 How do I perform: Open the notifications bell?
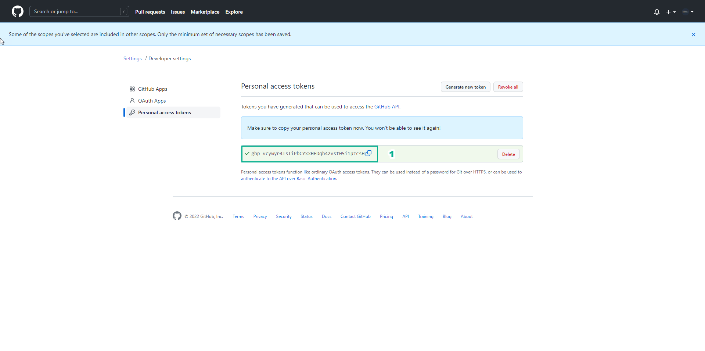657,12
